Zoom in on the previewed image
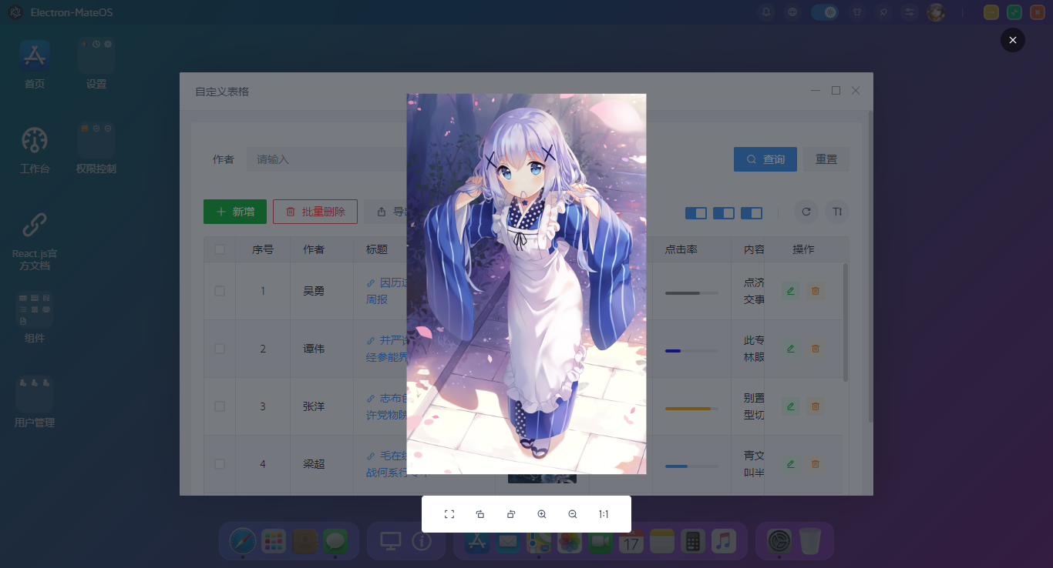Screen dimensions: 1053x568 [542, 513]
